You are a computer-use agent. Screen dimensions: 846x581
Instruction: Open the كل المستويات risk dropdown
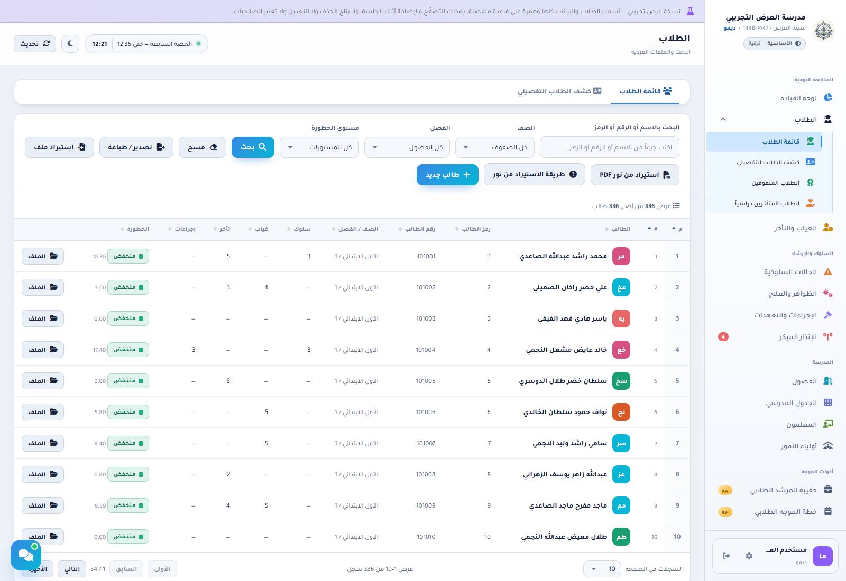tap(319, 147)
